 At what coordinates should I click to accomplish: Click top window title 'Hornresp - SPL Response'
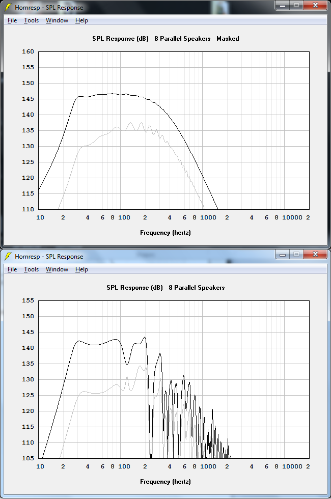point(49,7)
